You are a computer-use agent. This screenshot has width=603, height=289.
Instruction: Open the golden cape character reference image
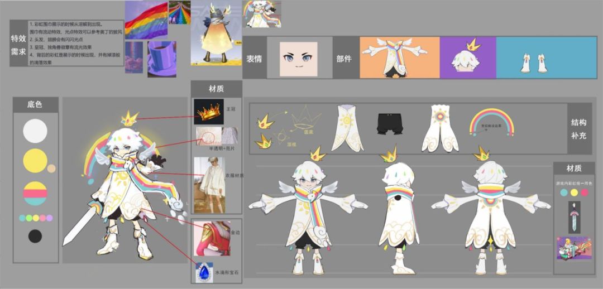pos(216,33)
